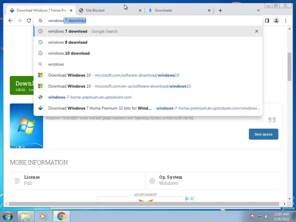Image resolution: width=296 pixels, height=222 pixels.
Task: Go back with the browser back arrow
Action: point(10,21)
